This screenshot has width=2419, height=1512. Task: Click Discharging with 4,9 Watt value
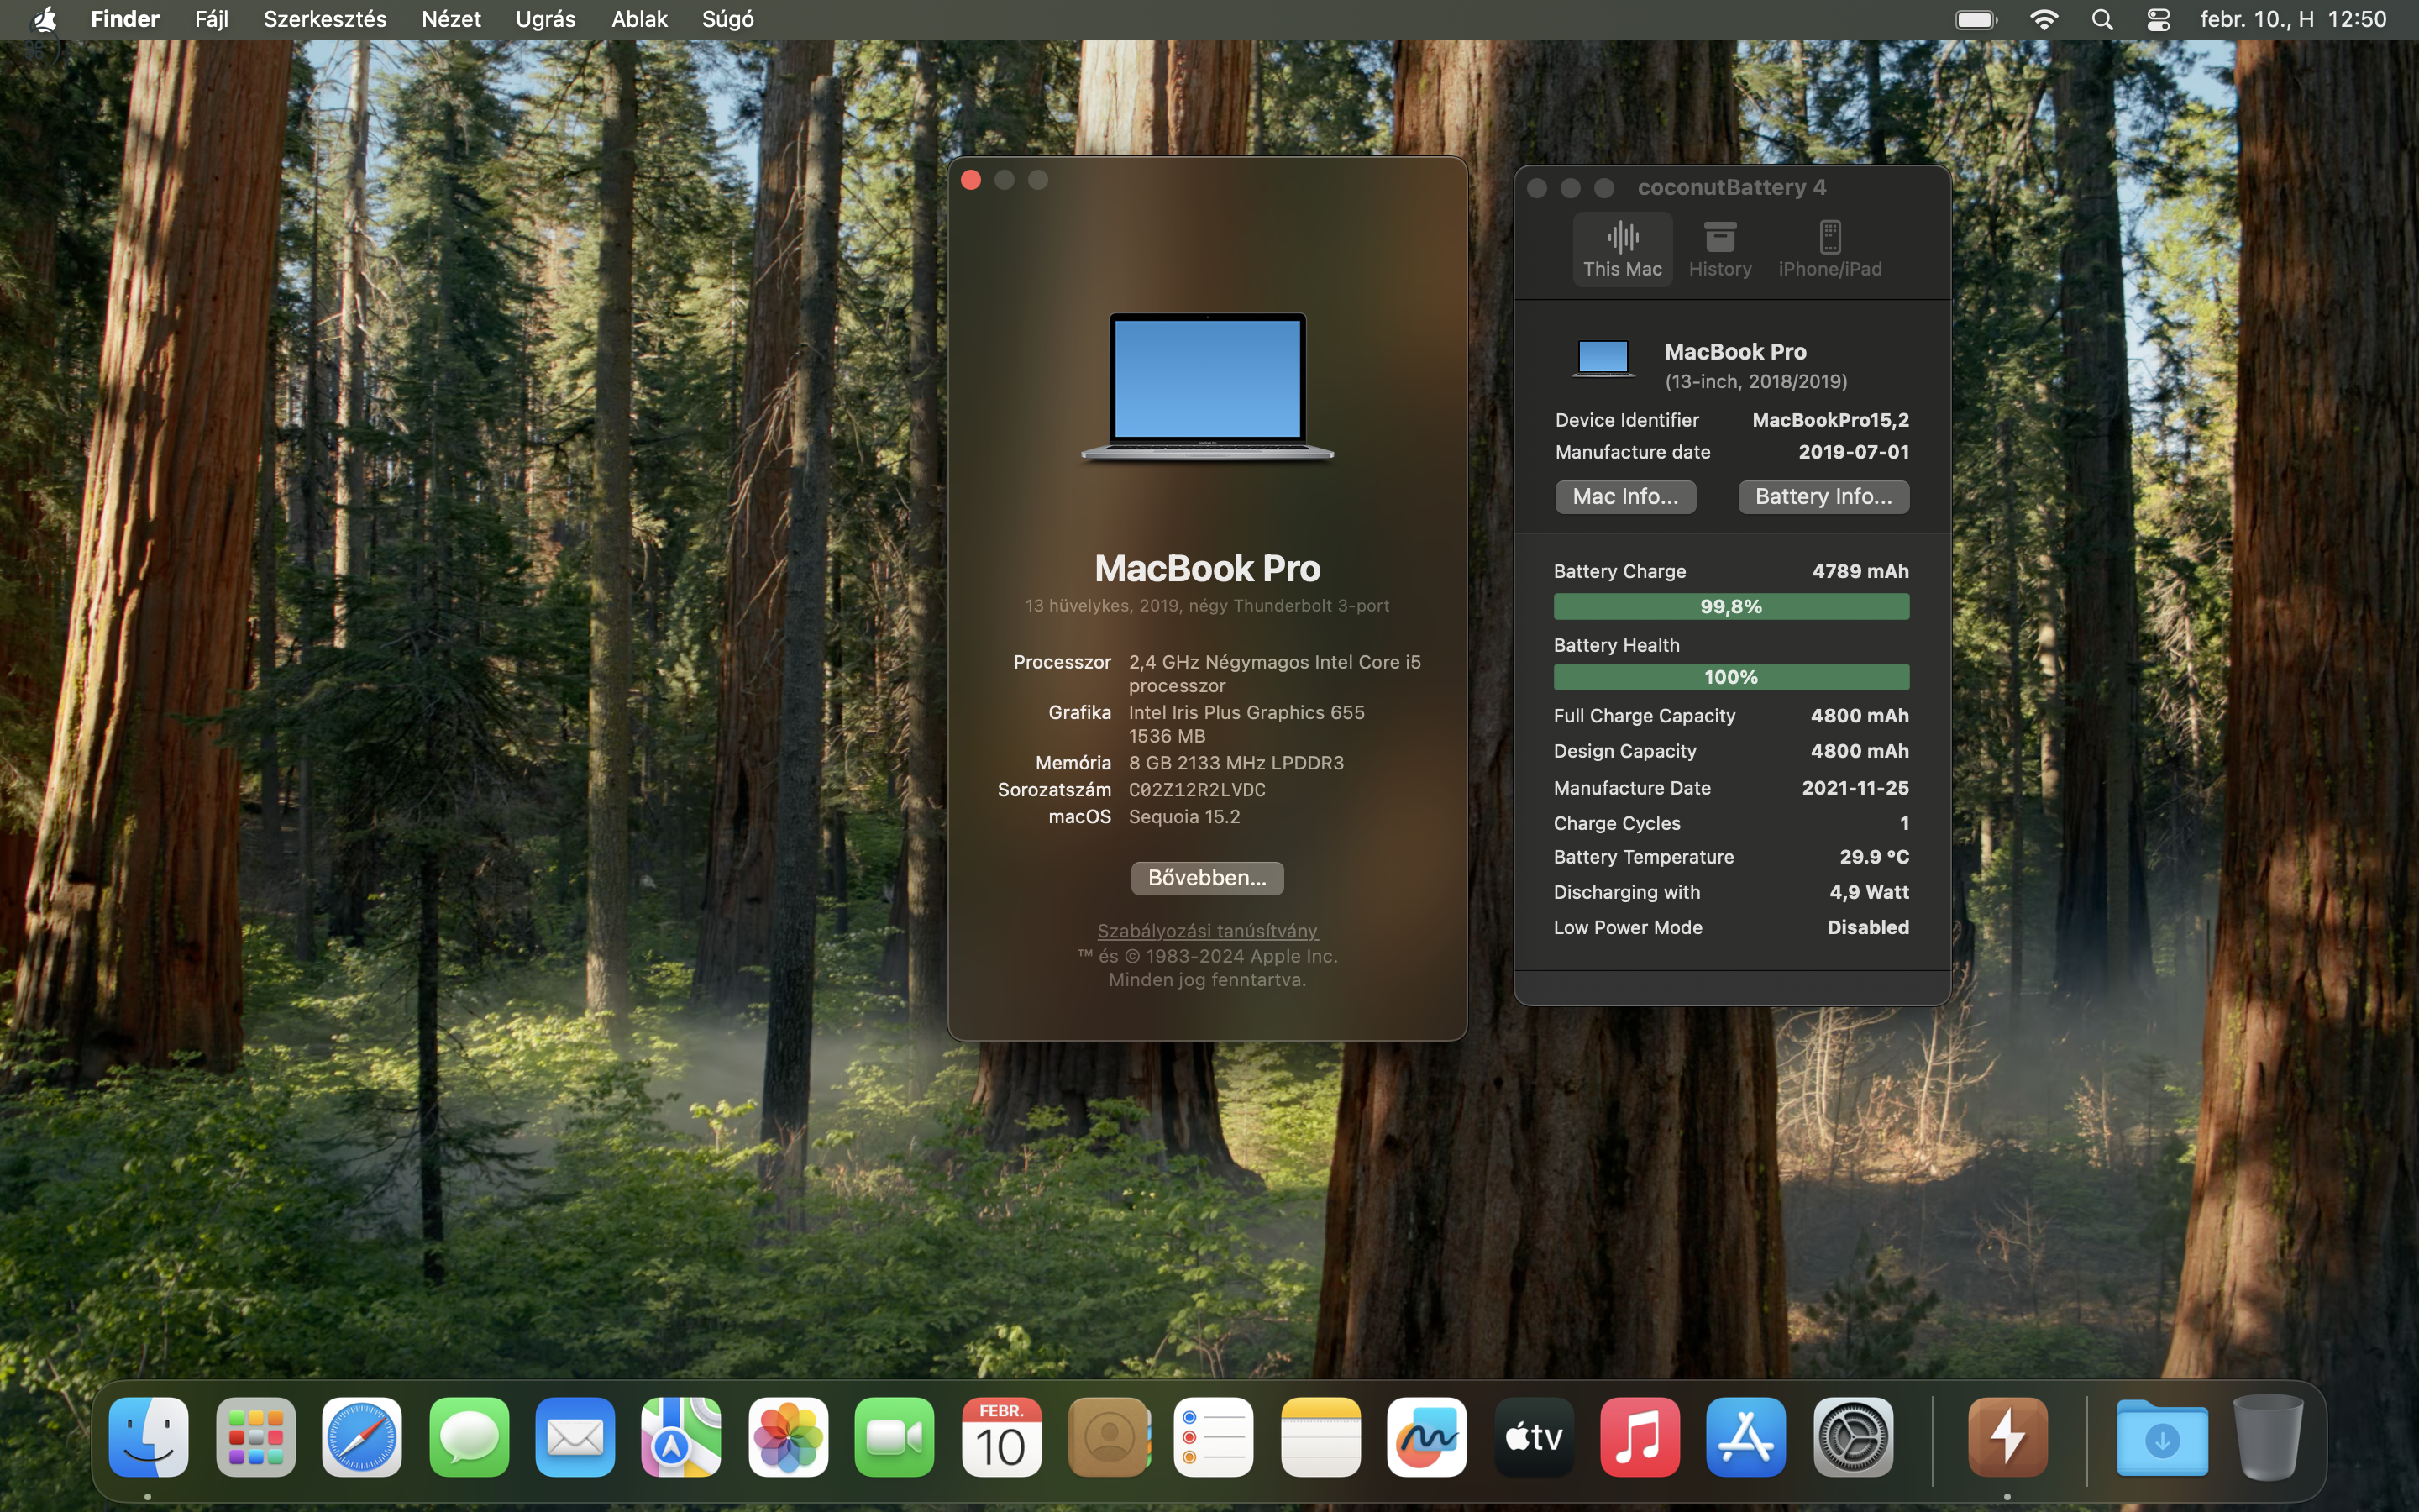pyautogui.click(x=1869, y=892)
